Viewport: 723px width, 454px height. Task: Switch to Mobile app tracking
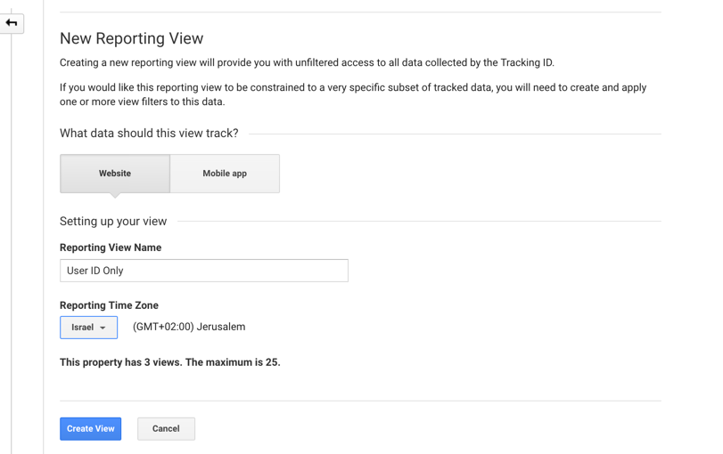[x=225, y=174]
